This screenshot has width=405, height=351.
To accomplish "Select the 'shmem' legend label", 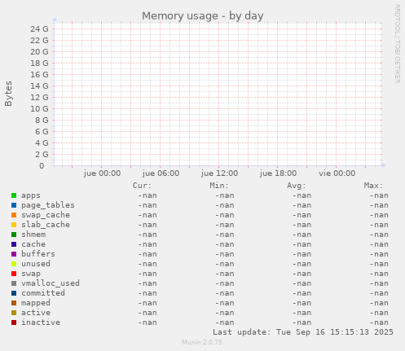I will point(33,235).
